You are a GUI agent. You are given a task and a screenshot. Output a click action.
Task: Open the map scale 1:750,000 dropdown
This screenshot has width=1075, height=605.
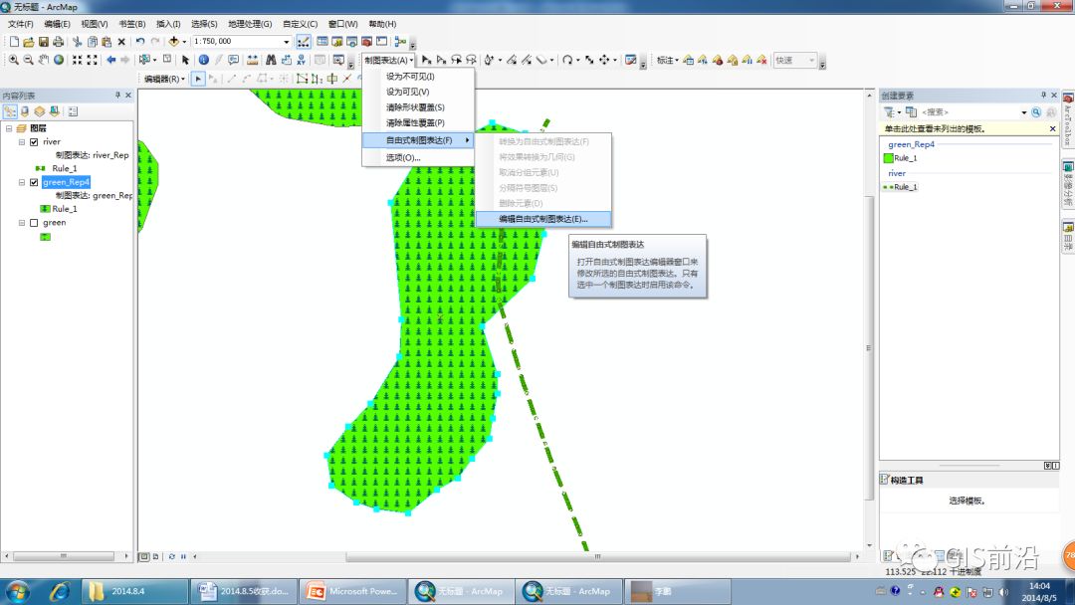tap(287, 42)
